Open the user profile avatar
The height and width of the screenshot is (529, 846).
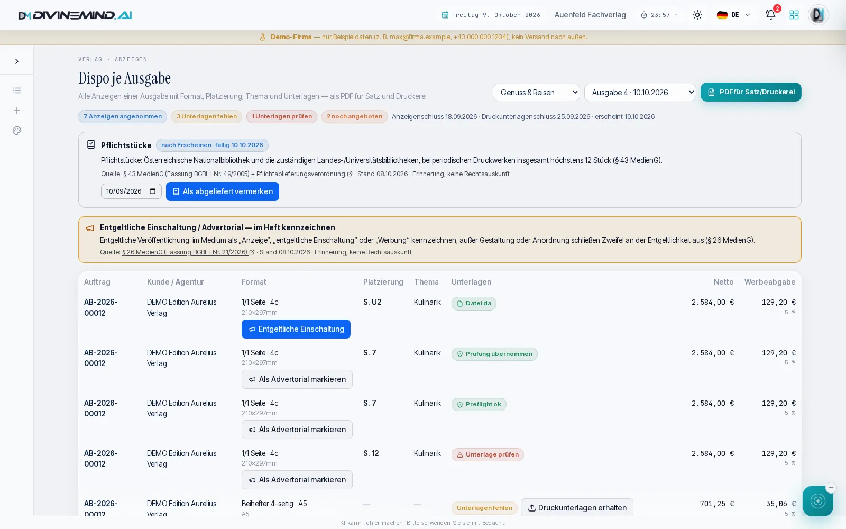(818, 15)
